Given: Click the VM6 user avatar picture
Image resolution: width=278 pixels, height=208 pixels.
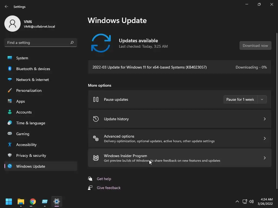Looking at the screenshot, I should [x=12, y=24].
